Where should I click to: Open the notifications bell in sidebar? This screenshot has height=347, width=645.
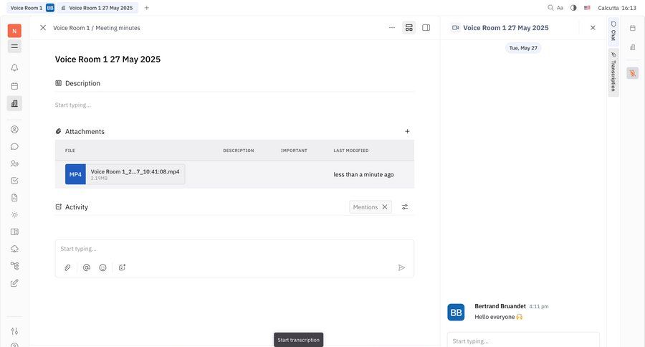(14, 67)
